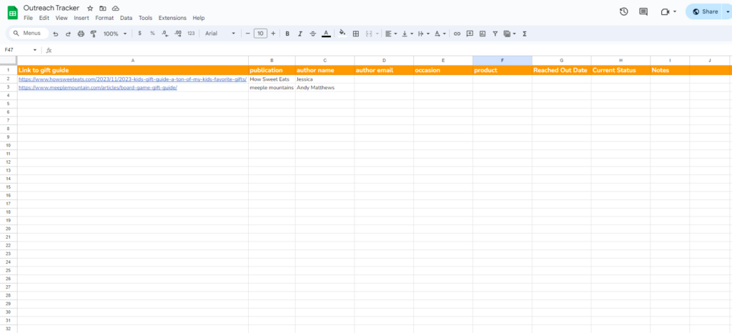The height and width of the screenshot is (333, 732).
Task: Open the fill color picker
Action: coord(342,34)
